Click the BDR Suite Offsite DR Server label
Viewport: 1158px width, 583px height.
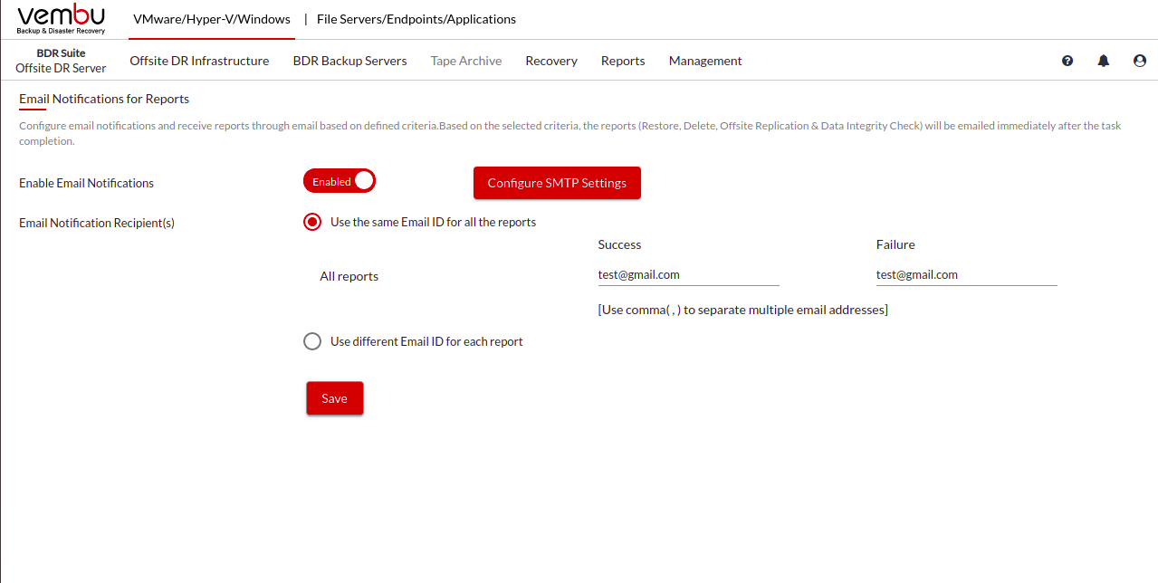point(61,61)
